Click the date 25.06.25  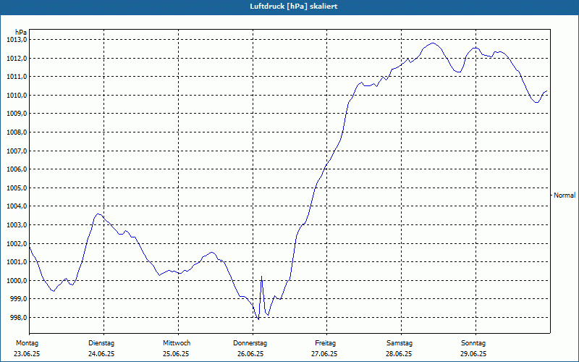click(176, 354)
